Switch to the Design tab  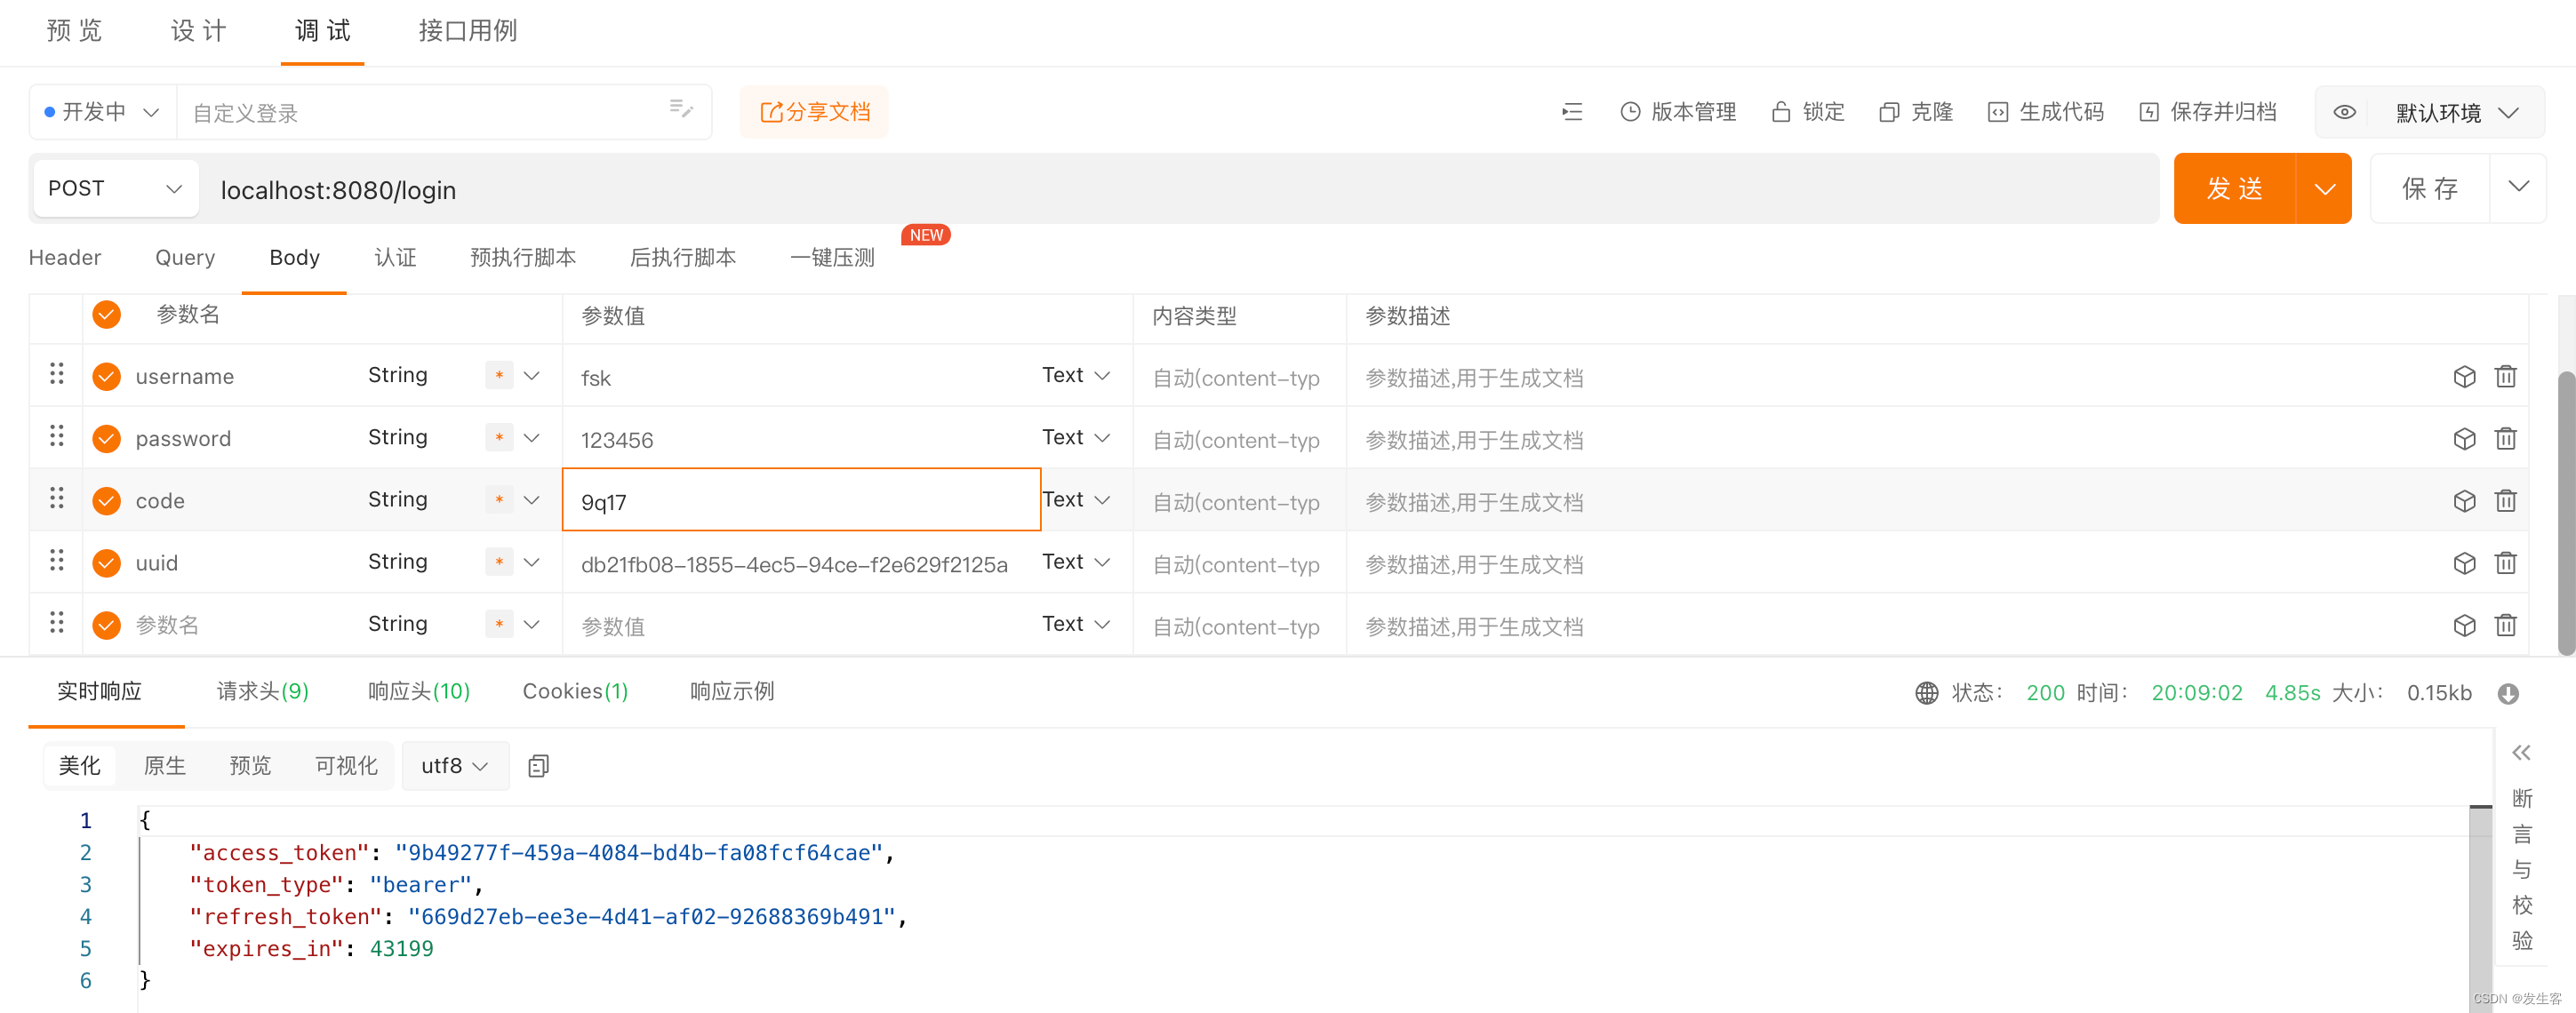[x=199, y=31]
